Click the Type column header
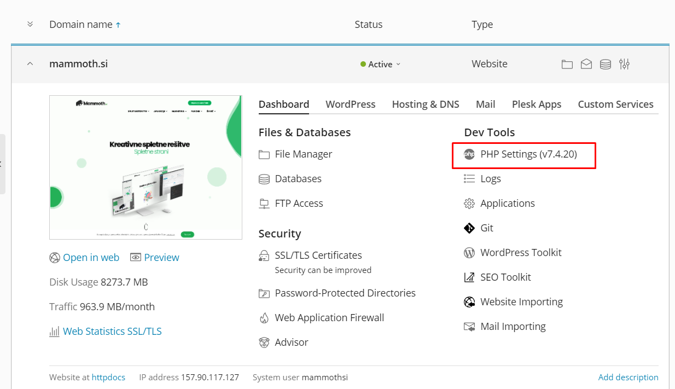 click(482, 25)
